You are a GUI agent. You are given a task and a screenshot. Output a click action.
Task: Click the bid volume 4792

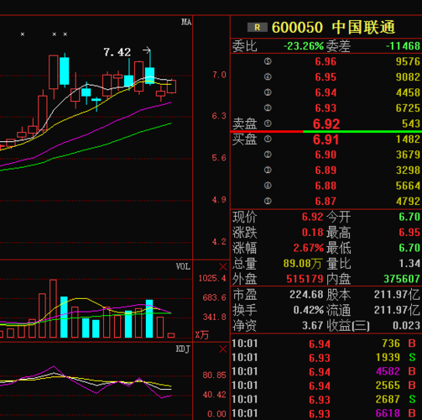[408, 201]
